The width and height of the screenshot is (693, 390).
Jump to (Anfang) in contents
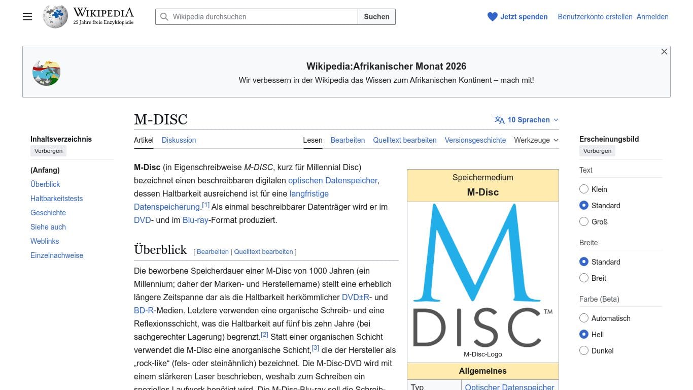click(x=45, y=170)
